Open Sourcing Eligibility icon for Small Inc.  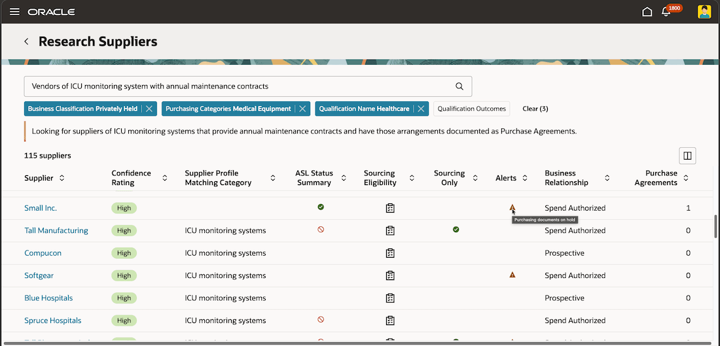point(390,208)
